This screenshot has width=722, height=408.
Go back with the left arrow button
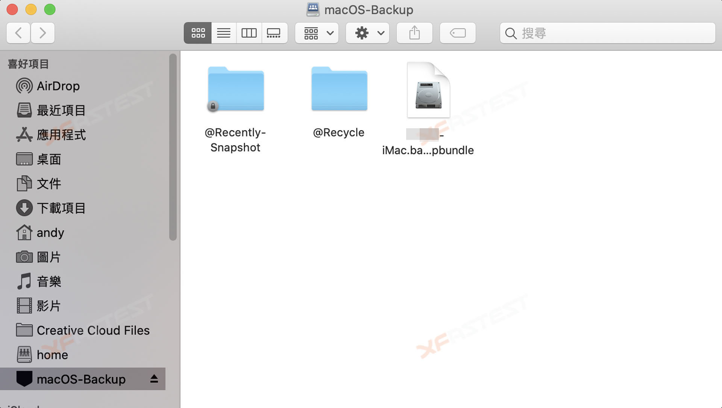pyautogui.click(x=18, y=33)
